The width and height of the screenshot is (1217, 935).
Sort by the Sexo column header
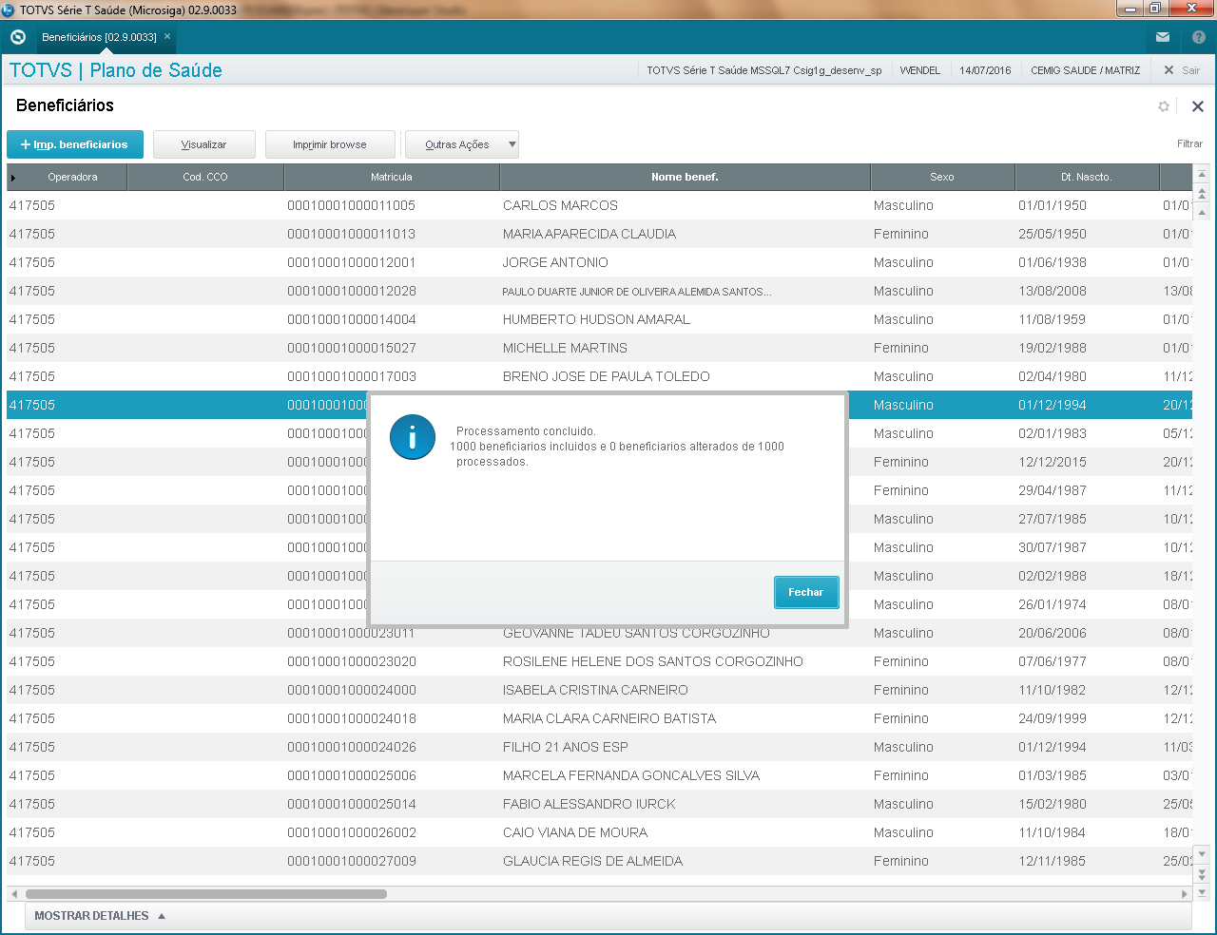[942, 177]
